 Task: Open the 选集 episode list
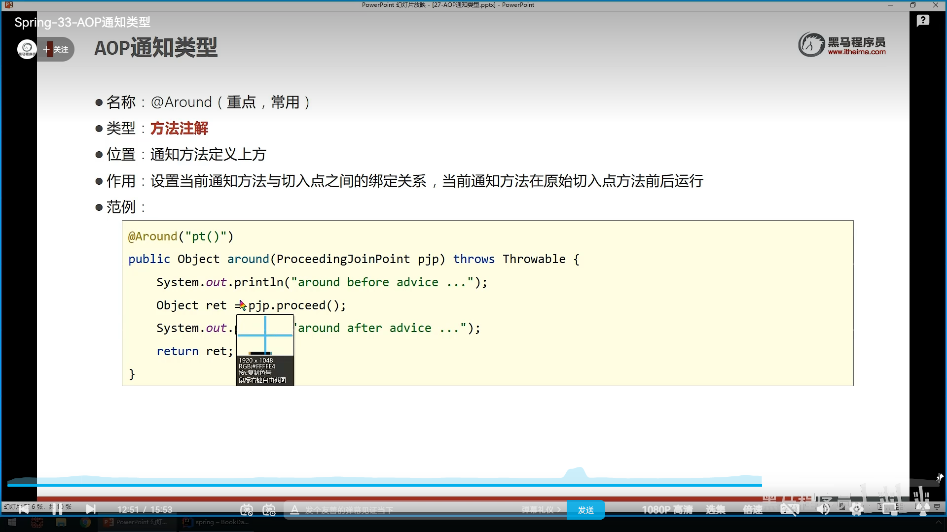tap(715, 510)
